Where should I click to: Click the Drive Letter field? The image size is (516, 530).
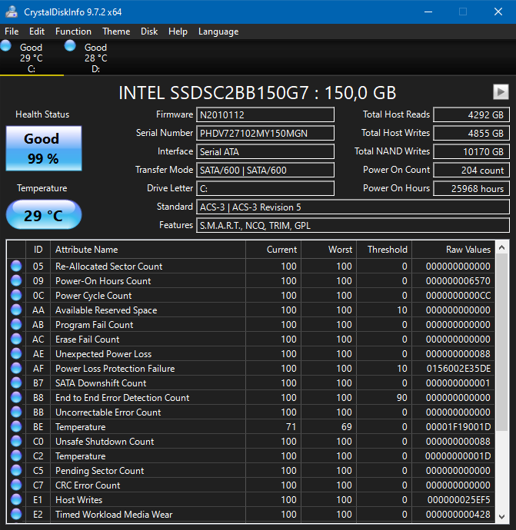tap(265, 188)
